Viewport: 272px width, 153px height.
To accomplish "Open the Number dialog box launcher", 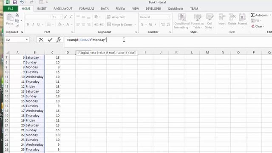I will (170, 32).
